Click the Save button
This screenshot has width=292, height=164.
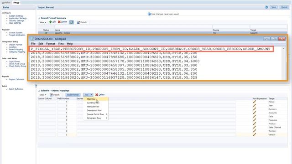point(273,7)
